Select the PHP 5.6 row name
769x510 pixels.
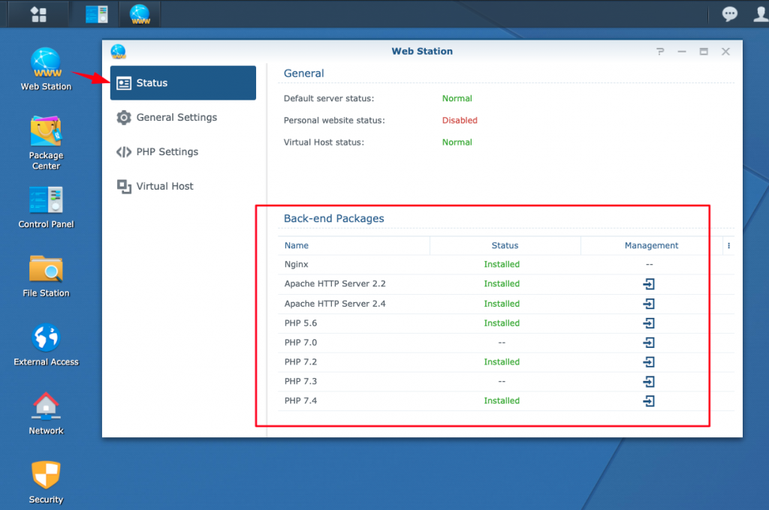pyautogui.click(x=300, y=323)
